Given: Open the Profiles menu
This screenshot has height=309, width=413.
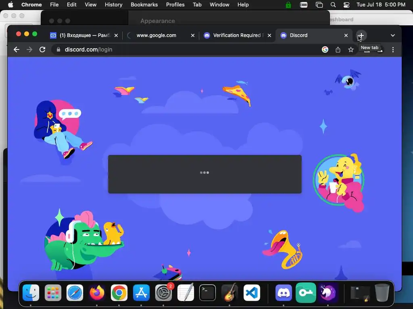Looking at the screenshot, I should click(x=175, y=5).
